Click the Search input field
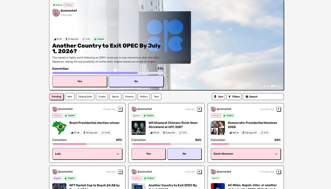 click(263, 97)
